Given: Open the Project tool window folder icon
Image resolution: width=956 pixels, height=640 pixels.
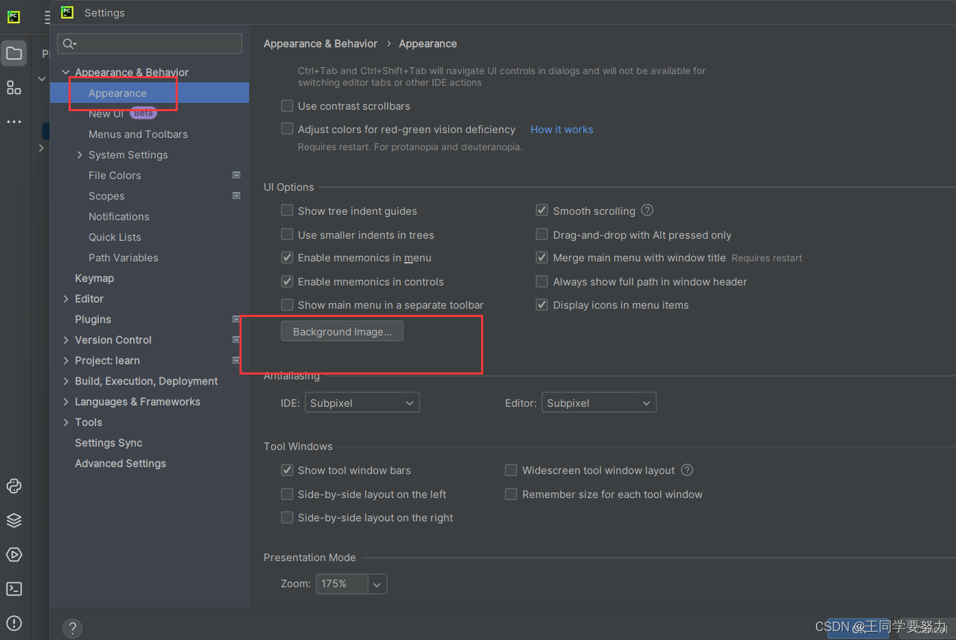Looking at the screenshot, I should tap(14, 54).
